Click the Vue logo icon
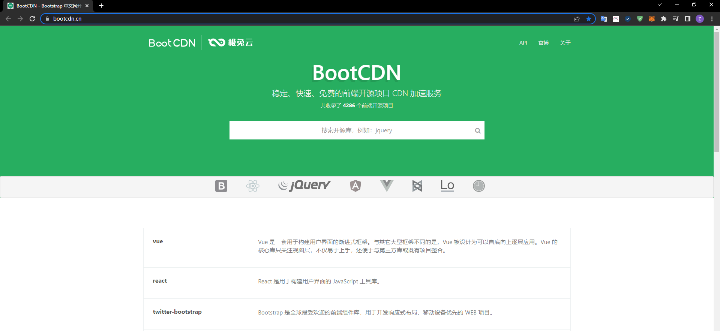The width and height of the screenshot is (720, 331). (x=387, y=186)
